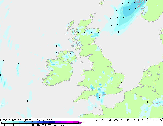Click the 'UK-Global' model label

[x=44, y=120]
